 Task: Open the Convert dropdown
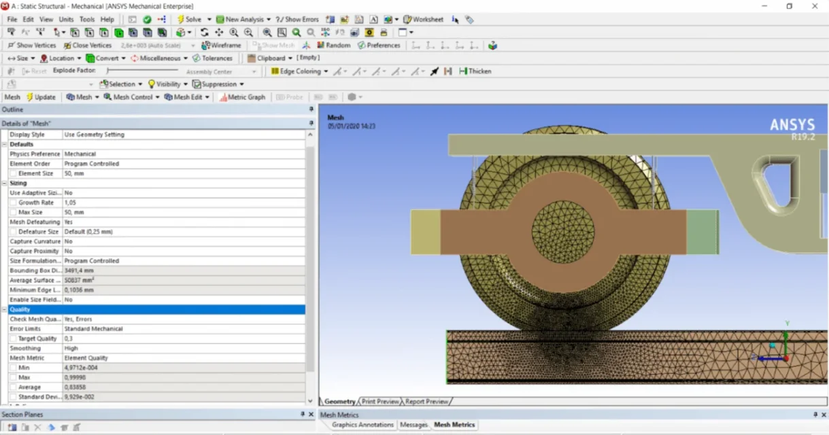tap(106, 58)
